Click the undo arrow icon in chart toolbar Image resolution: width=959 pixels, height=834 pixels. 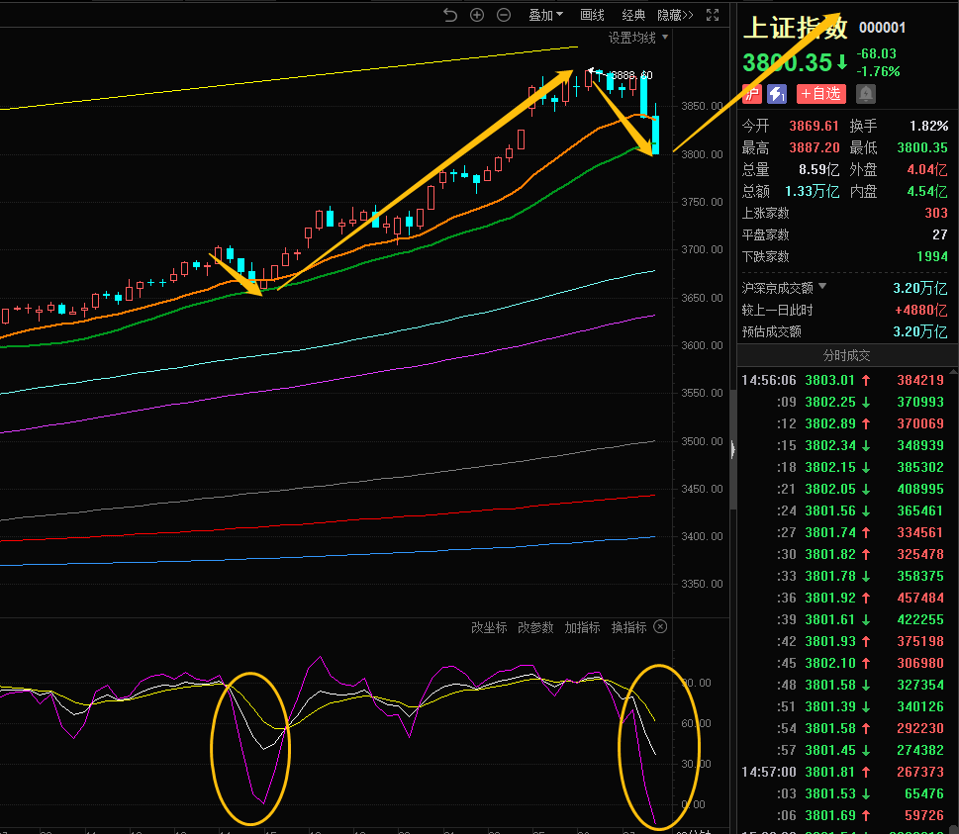tap(450, 15)
